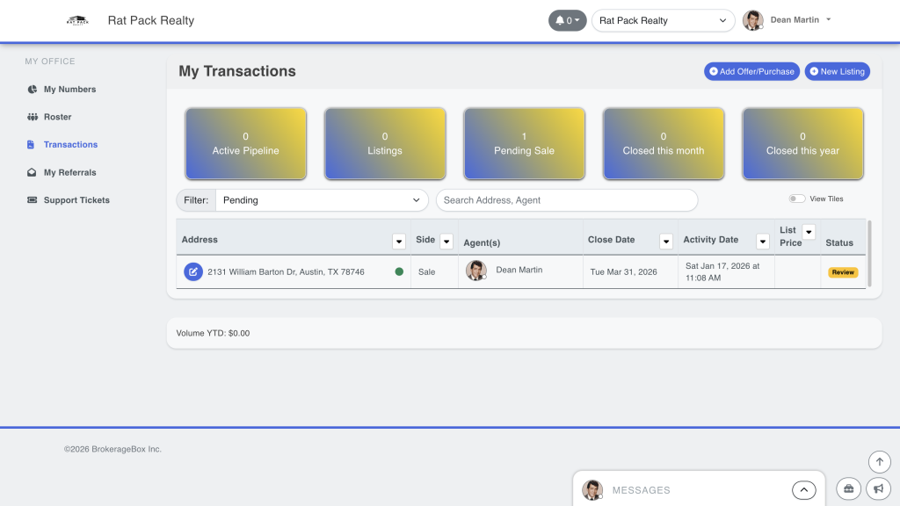Click the green status dot in the address row

[399, 272]
